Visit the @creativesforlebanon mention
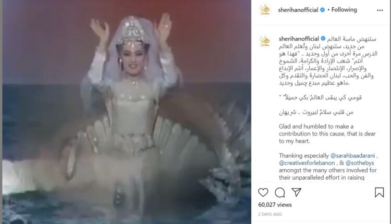The height and width of the screenshot is (224, 391). tap(307, 163)
